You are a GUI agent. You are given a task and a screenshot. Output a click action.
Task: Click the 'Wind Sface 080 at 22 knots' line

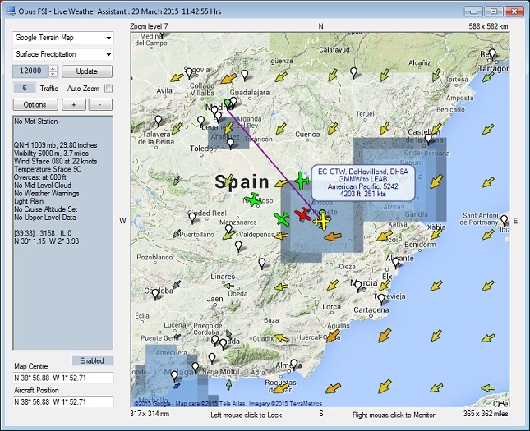click(55, 162)
